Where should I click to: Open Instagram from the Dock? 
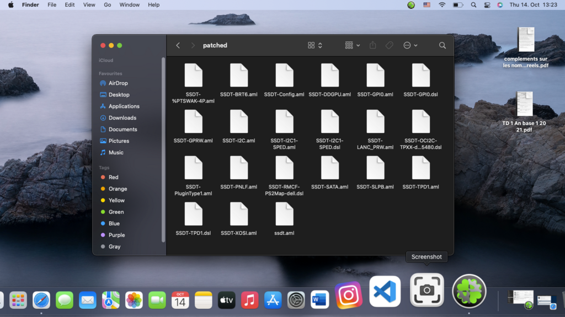pyautogui.click(x=349, y=295)
